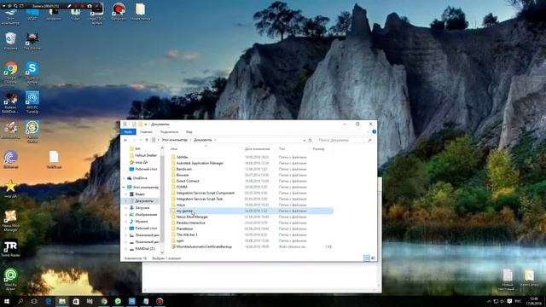Select The Witcher 3 folder in list
This screenshot has width=546, height=307.
pyautogui.click(x=187, y=235)
